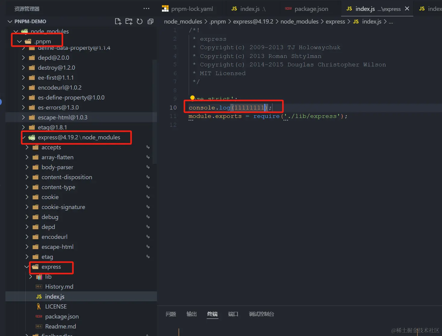Click the express breadcrumb segment

pyautogui.click(x=335, y=21)
